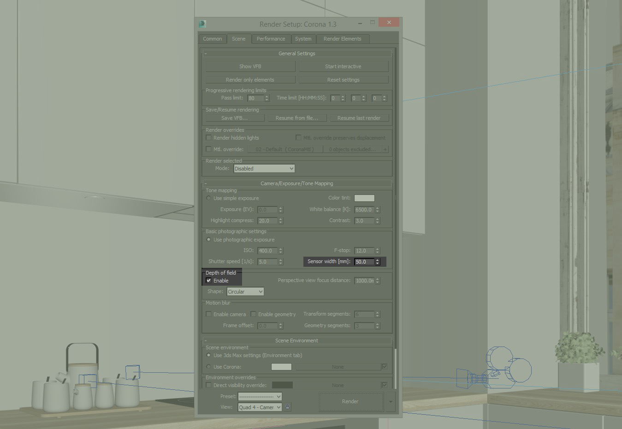The height and width of the screenshot is (429, 622).
Task: Click the Render Setup window app icon
Action: [x=202, y=24]
